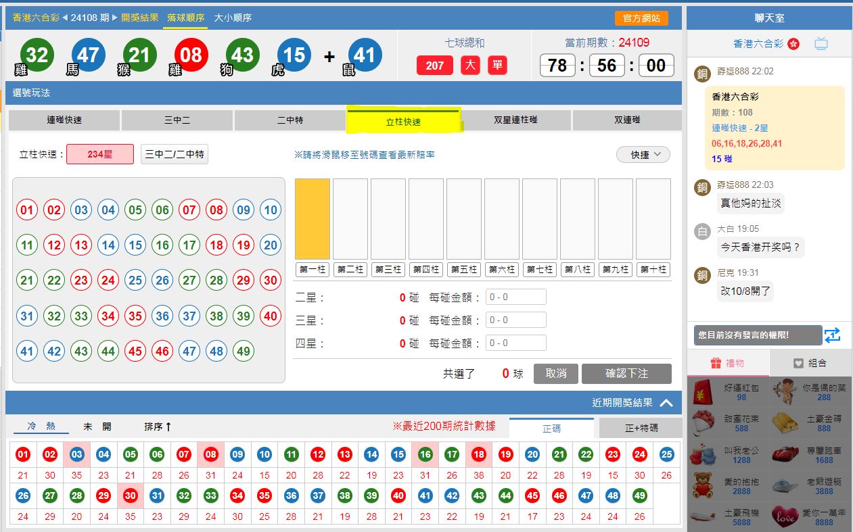Screen dimensions: 853x532
Task: Show the 冷熱 statistics view
Action: point(41,427)
